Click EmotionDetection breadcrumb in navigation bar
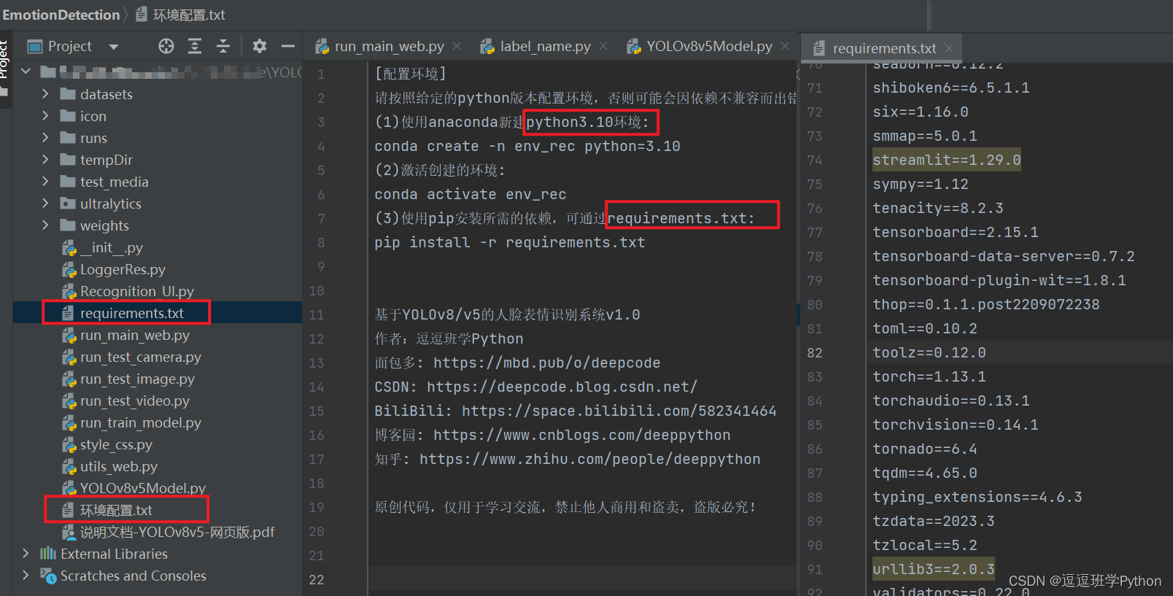1173x596 pixels. coord(61,15)
